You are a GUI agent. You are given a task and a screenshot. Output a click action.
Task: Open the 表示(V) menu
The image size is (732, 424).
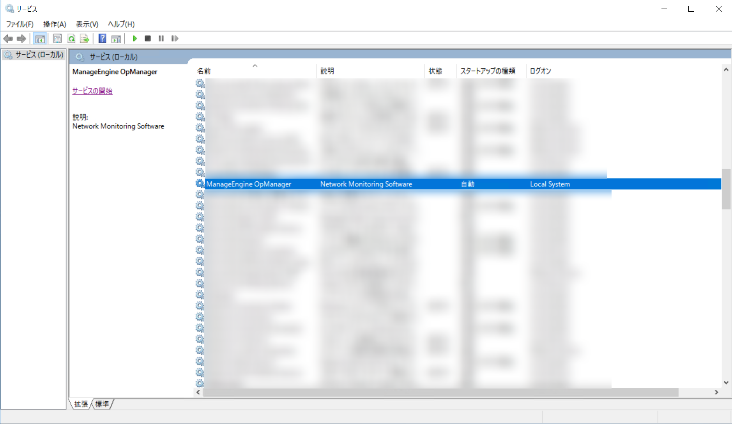pos(87,24)
